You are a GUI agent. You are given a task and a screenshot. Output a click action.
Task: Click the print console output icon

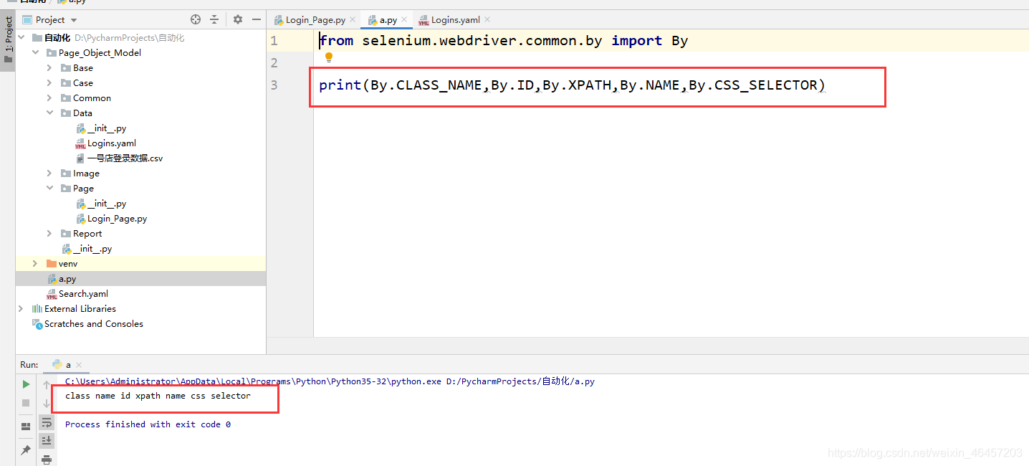(47, 459)
